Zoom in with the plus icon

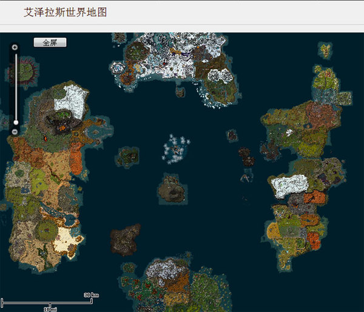[15, 47]
